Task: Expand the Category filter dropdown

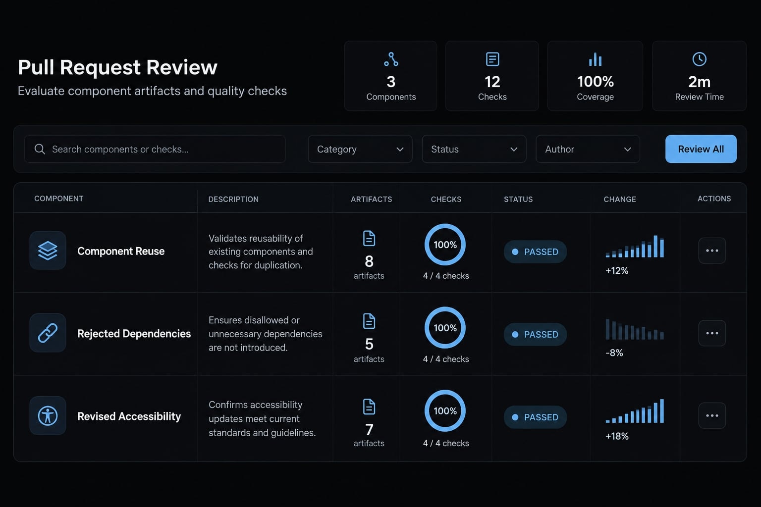Action: 360,149
